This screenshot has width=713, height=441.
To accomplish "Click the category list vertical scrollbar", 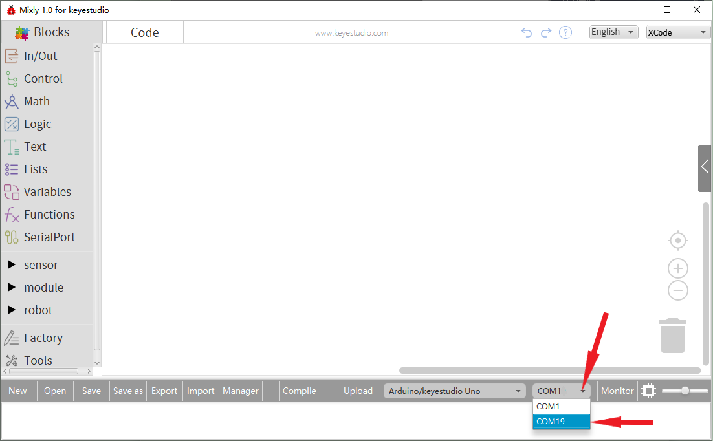I will 97,200.
